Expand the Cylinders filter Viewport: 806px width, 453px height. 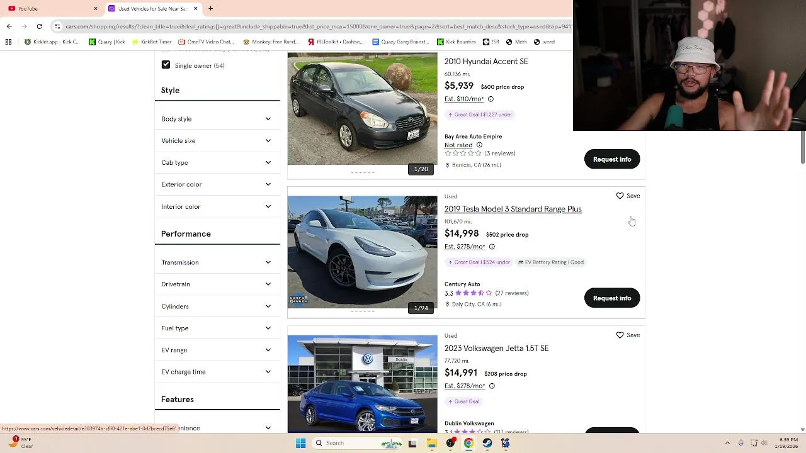tap(217, 306)
